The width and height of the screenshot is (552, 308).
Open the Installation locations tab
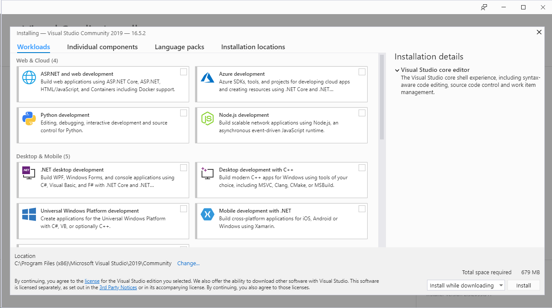(x=253, y=47)
